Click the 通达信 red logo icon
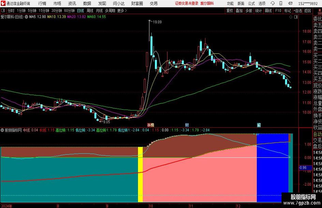The width and height of the screenshot is (322, 208). (3, 3)
